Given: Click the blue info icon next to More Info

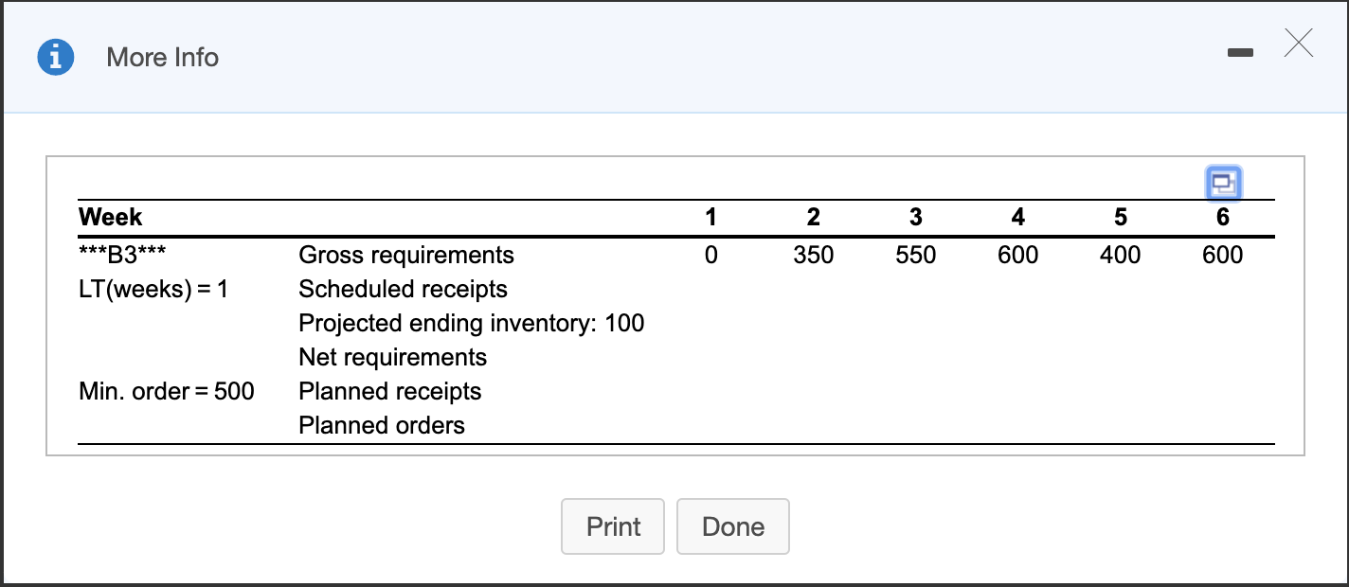Looking at the screenshot, I should (55, 57).
